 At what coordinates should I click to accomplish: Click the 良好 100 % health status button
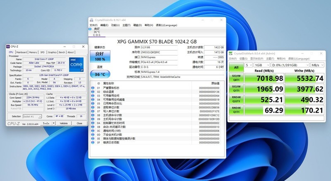(x=100, y=56)
